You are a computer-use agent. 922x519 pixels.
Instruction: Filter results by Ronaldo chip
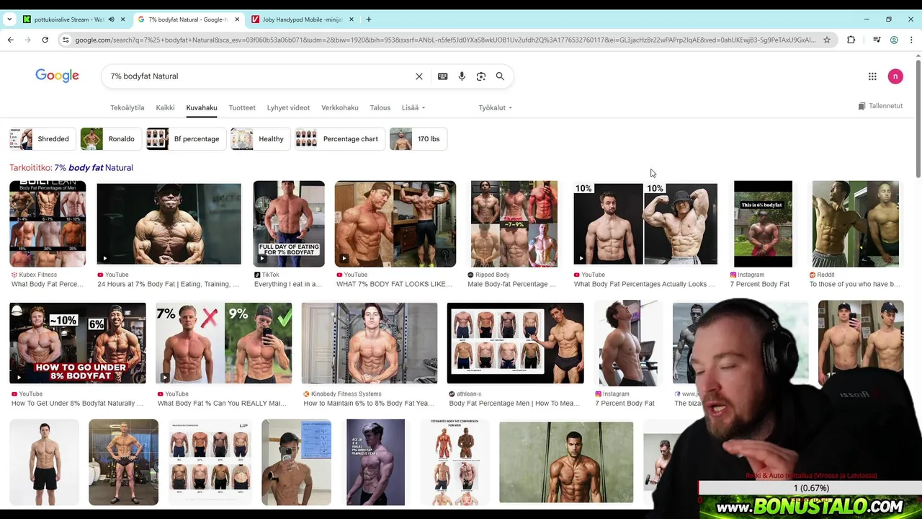pyautogui.click(x=110, y=139)
